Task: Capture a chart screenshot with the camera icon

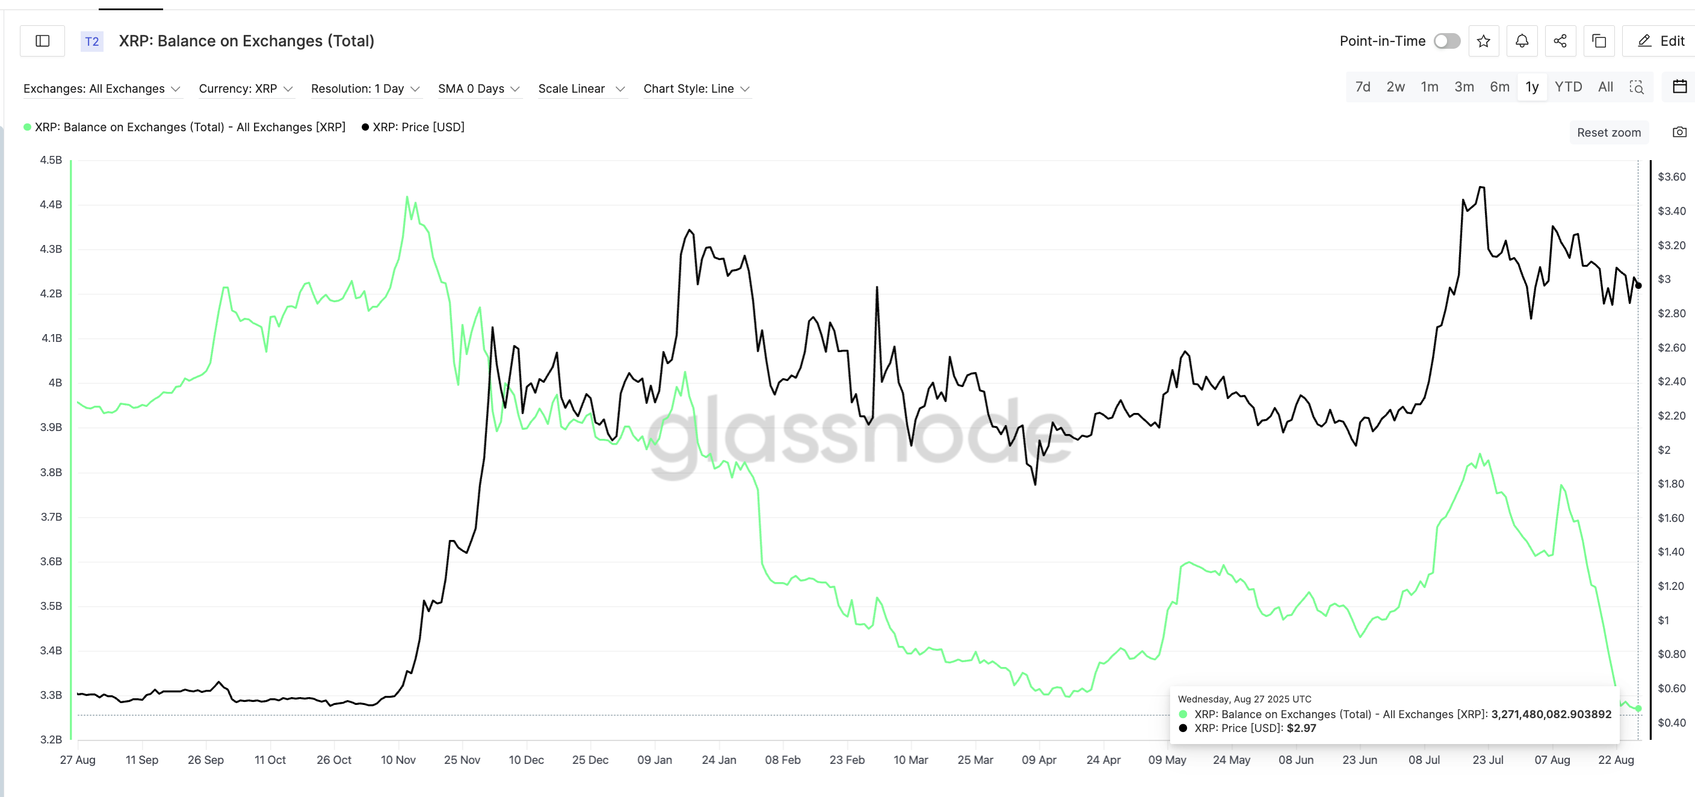Action: click(1679, 132)
